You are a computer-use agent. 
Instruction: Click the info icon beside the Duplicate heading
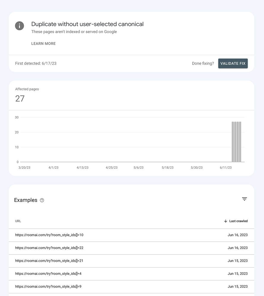tap(20, 26)
